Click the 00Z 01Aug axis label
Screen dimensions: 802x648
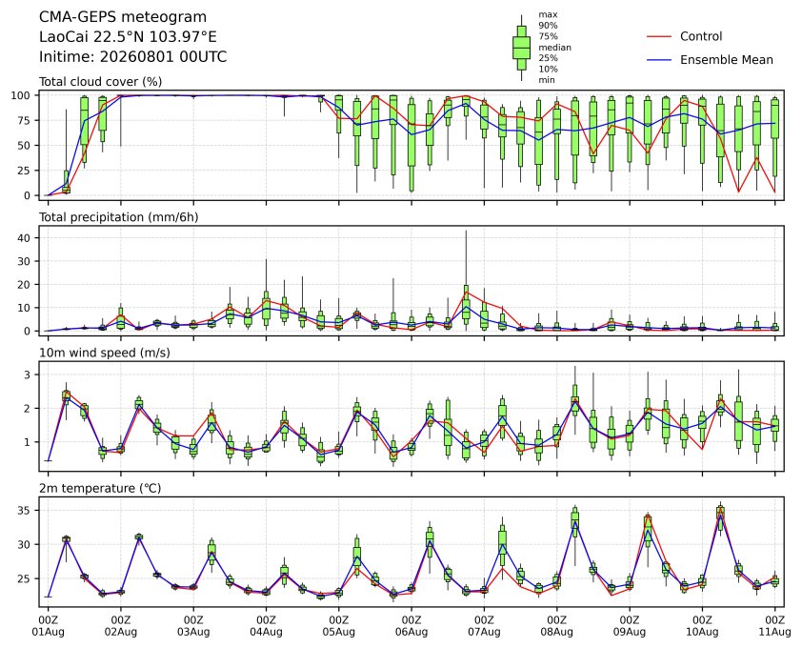point(48,626)
